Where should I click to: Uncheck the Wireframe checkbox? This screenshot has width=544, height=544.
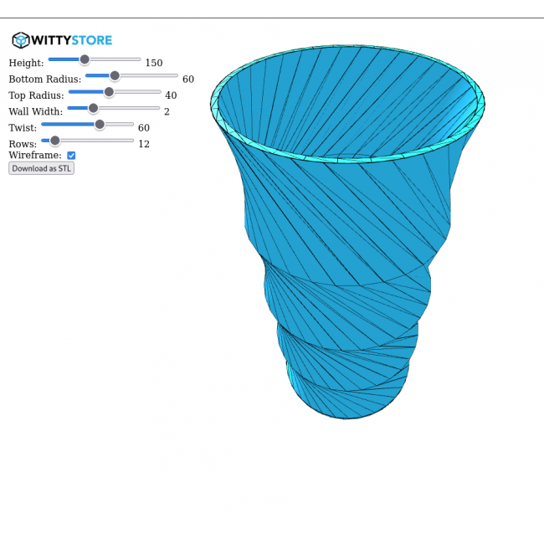(71, 156)
